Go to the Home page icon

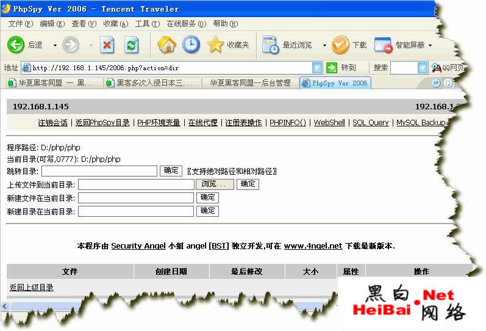pyautogui.click(x=166, y=45)
